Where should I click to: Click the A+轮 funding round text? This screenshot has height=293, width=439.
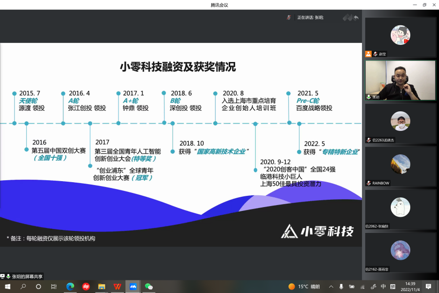click(131, 101)
